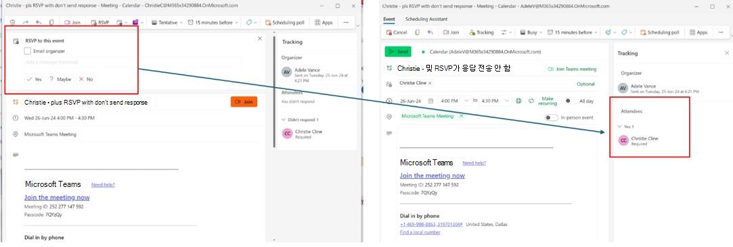Open the purple Teams icon dropdown in Christie's toolbar
Viewport: 733px width, 247px height.
138,22
